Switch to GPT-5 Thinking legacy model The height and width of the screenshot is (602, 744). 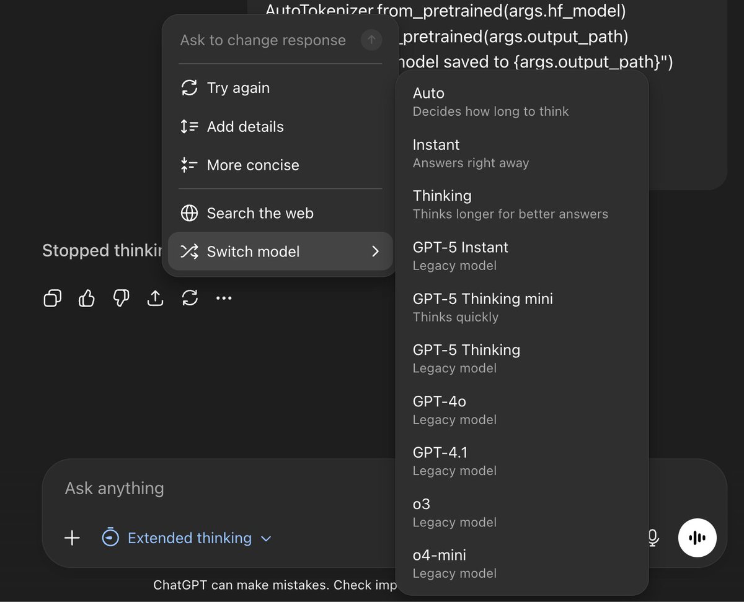coord(522,359)
